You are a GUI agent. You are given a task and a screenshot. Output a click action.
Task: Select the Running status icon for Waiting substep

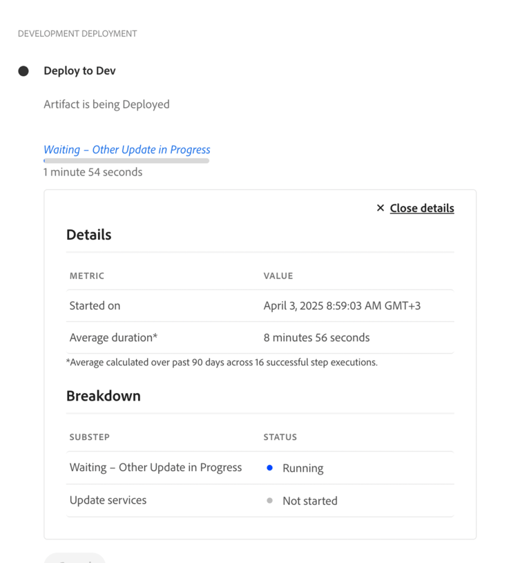click(x=269, y=468)
